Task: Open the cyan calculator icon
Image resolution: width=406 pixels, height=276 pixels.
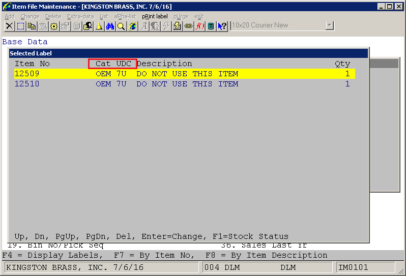Action: coord(211,26)
